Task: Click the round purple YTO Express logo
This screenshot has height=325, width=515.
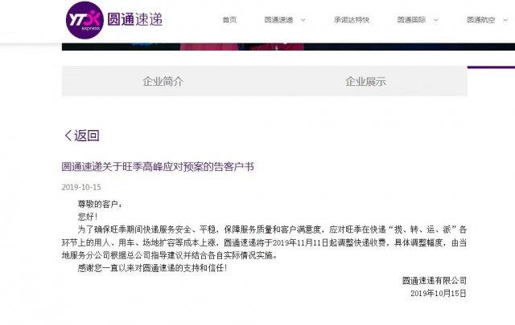Action: coord(84,20)
